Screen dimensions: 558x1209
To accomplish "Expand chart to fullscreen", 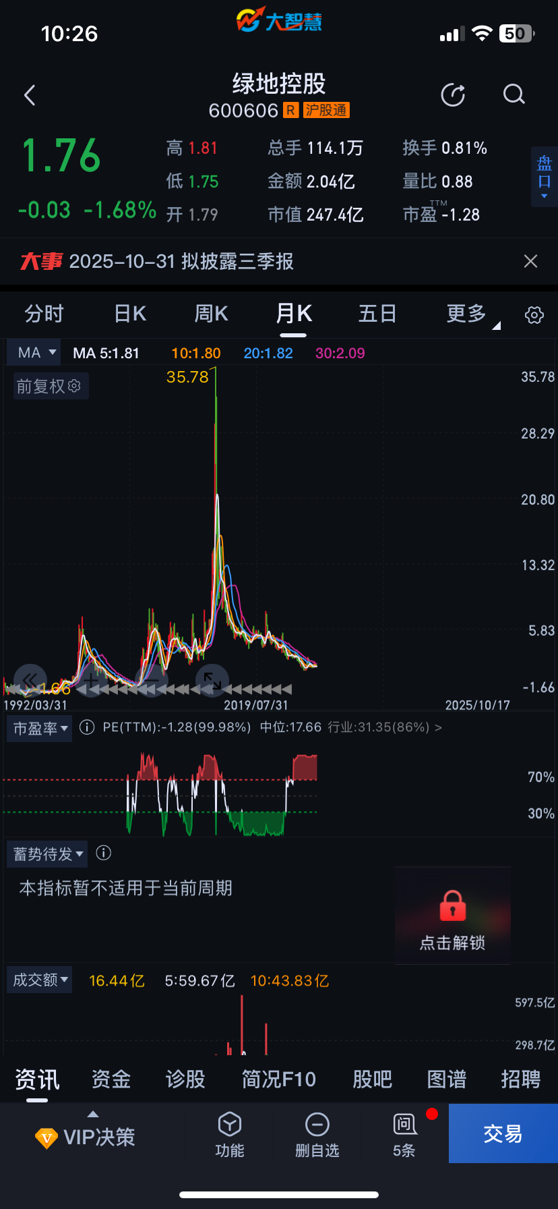I will pos(212,680).
